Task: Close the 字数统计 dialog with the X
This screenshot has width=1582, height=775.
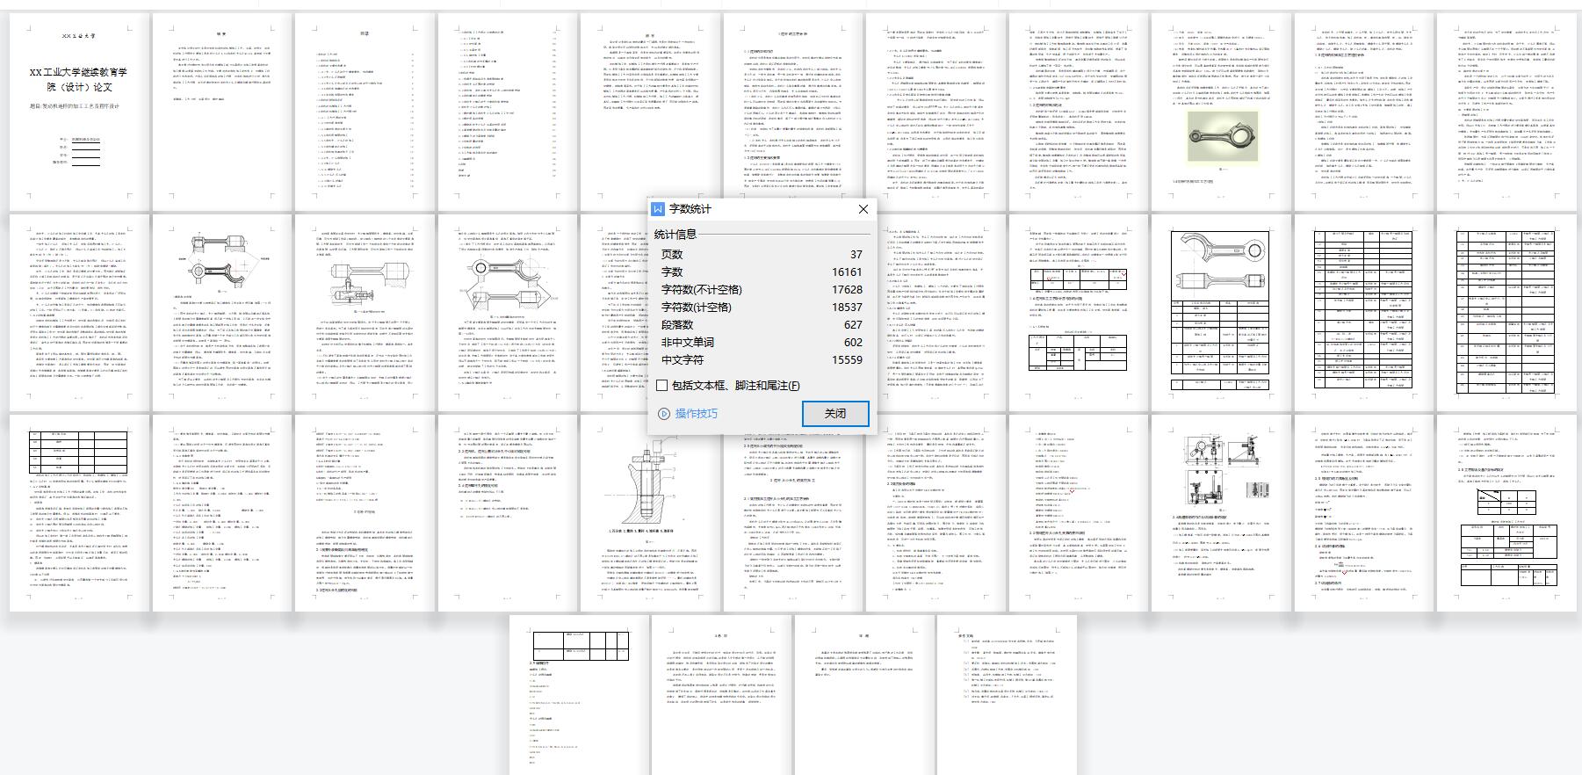Action: [x=863, y=209]
